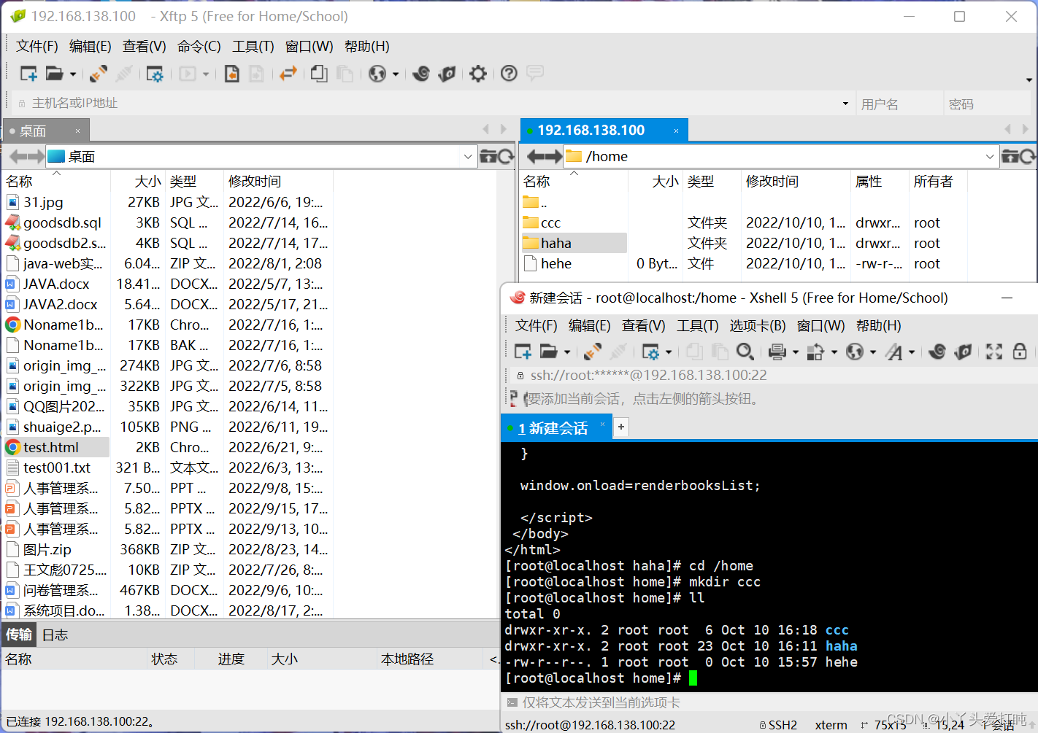Expand the remote path /home dropdown

pyautogui.click(x=990, y=157)
